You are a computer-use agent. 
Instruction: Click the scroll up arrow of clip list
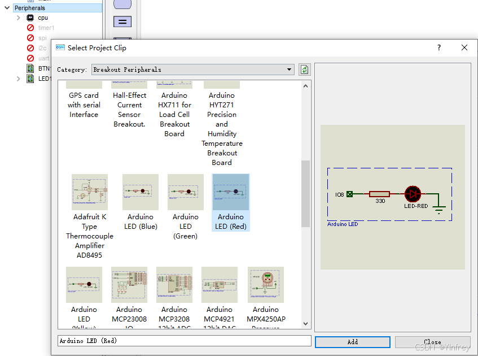(x=305, y=86)
